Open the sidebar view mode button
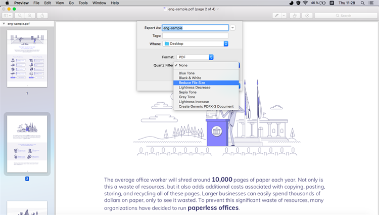 7,16
